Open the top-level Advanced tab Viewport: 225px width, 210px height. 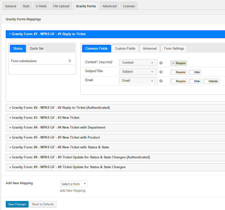click(x=109, y=6)
